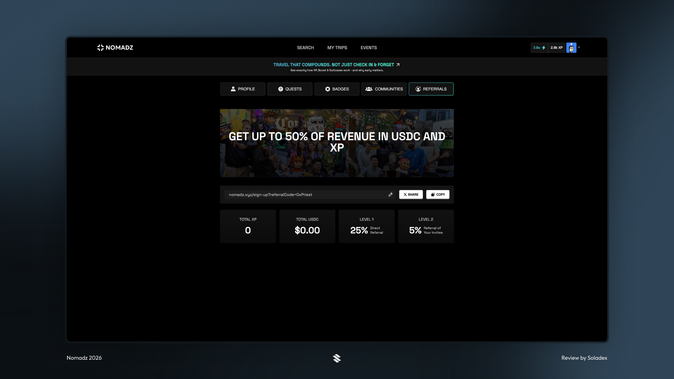The height and width of the screenshot is (379, 674).
Task: Switch to the Badges tab
Action: (337, 89)
